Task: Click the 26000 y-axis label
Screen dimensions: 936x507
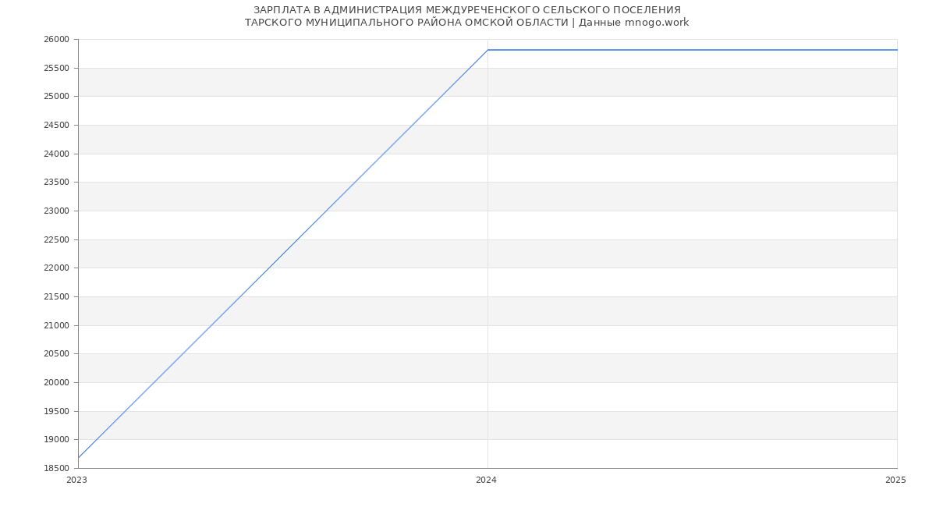Action: [x=56, y=40]
